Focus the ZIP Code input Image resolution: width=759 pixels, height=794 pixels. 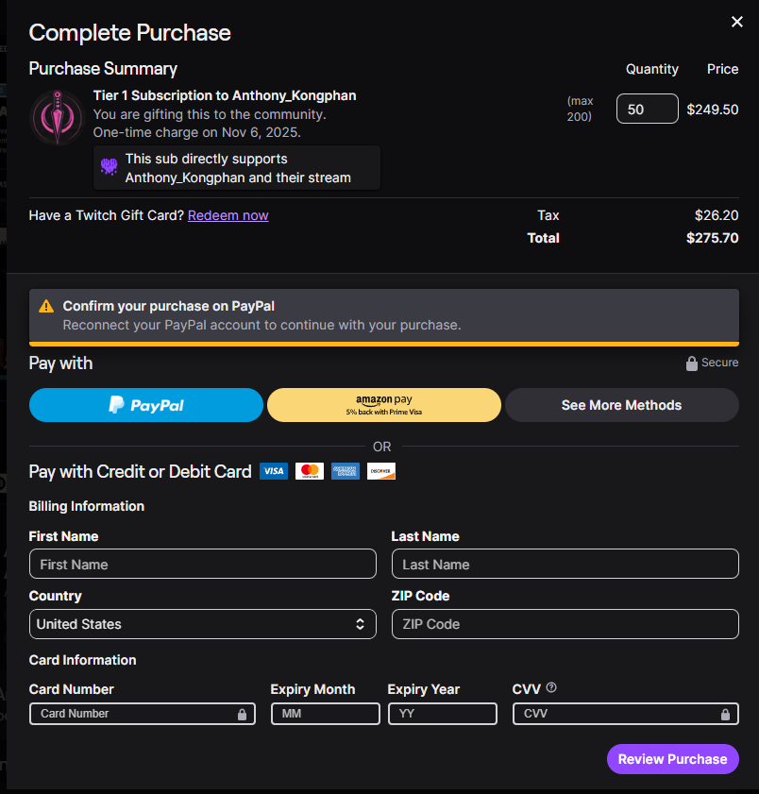coord(565,624)
